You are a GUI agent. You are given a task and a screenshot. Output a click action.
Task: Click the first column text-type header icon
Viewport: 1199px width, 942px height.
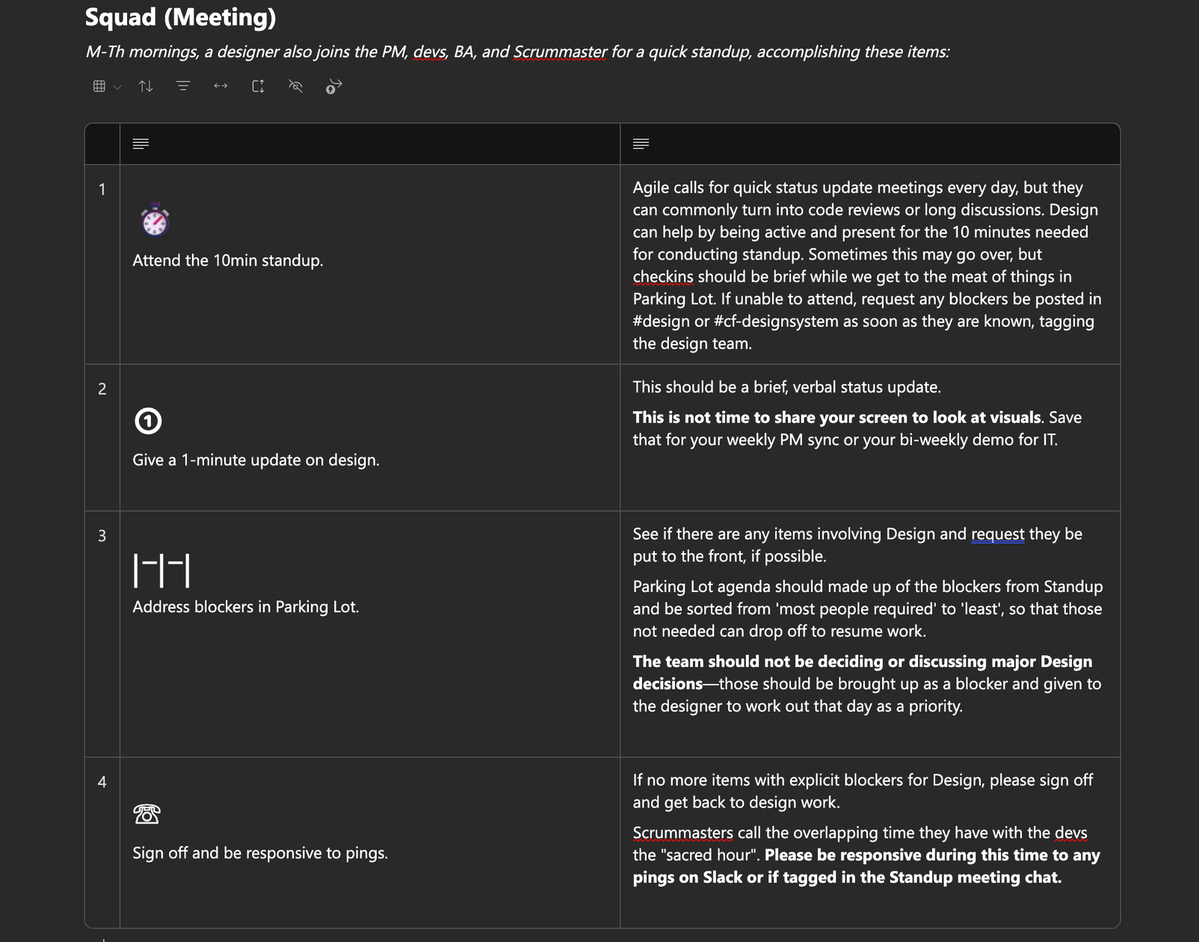[141, 144]
